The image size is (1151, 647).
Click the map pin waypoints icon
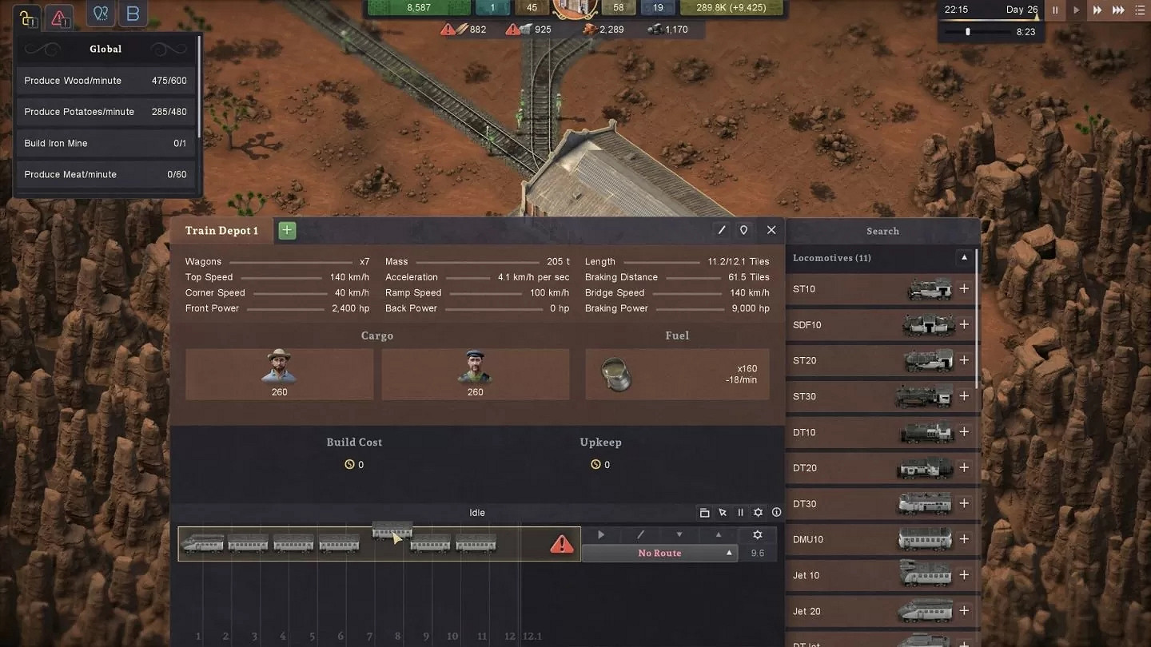pyautogui.click(x=100, y=14)
